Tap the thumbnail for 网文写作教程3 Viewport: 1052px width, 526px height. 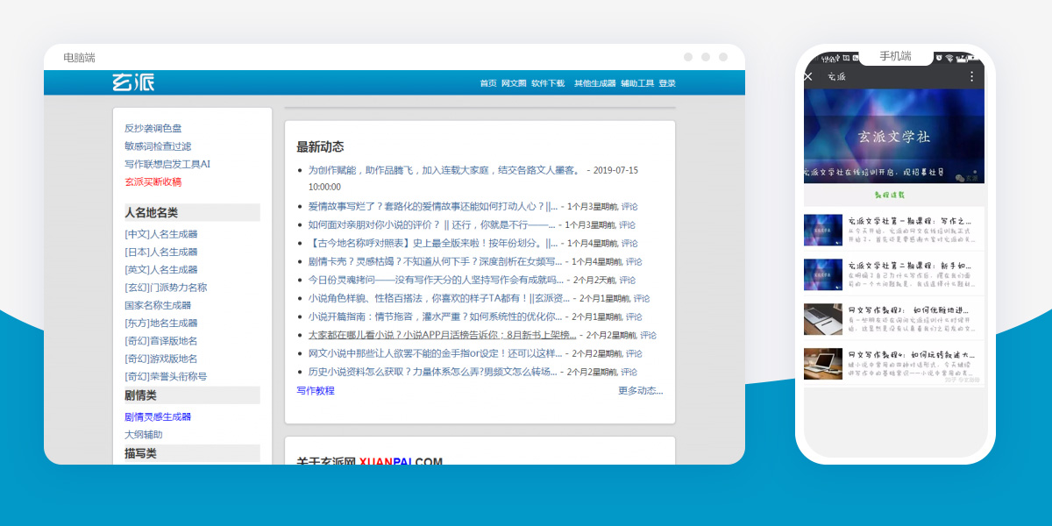pyautogui.click(x=823, y=319)
